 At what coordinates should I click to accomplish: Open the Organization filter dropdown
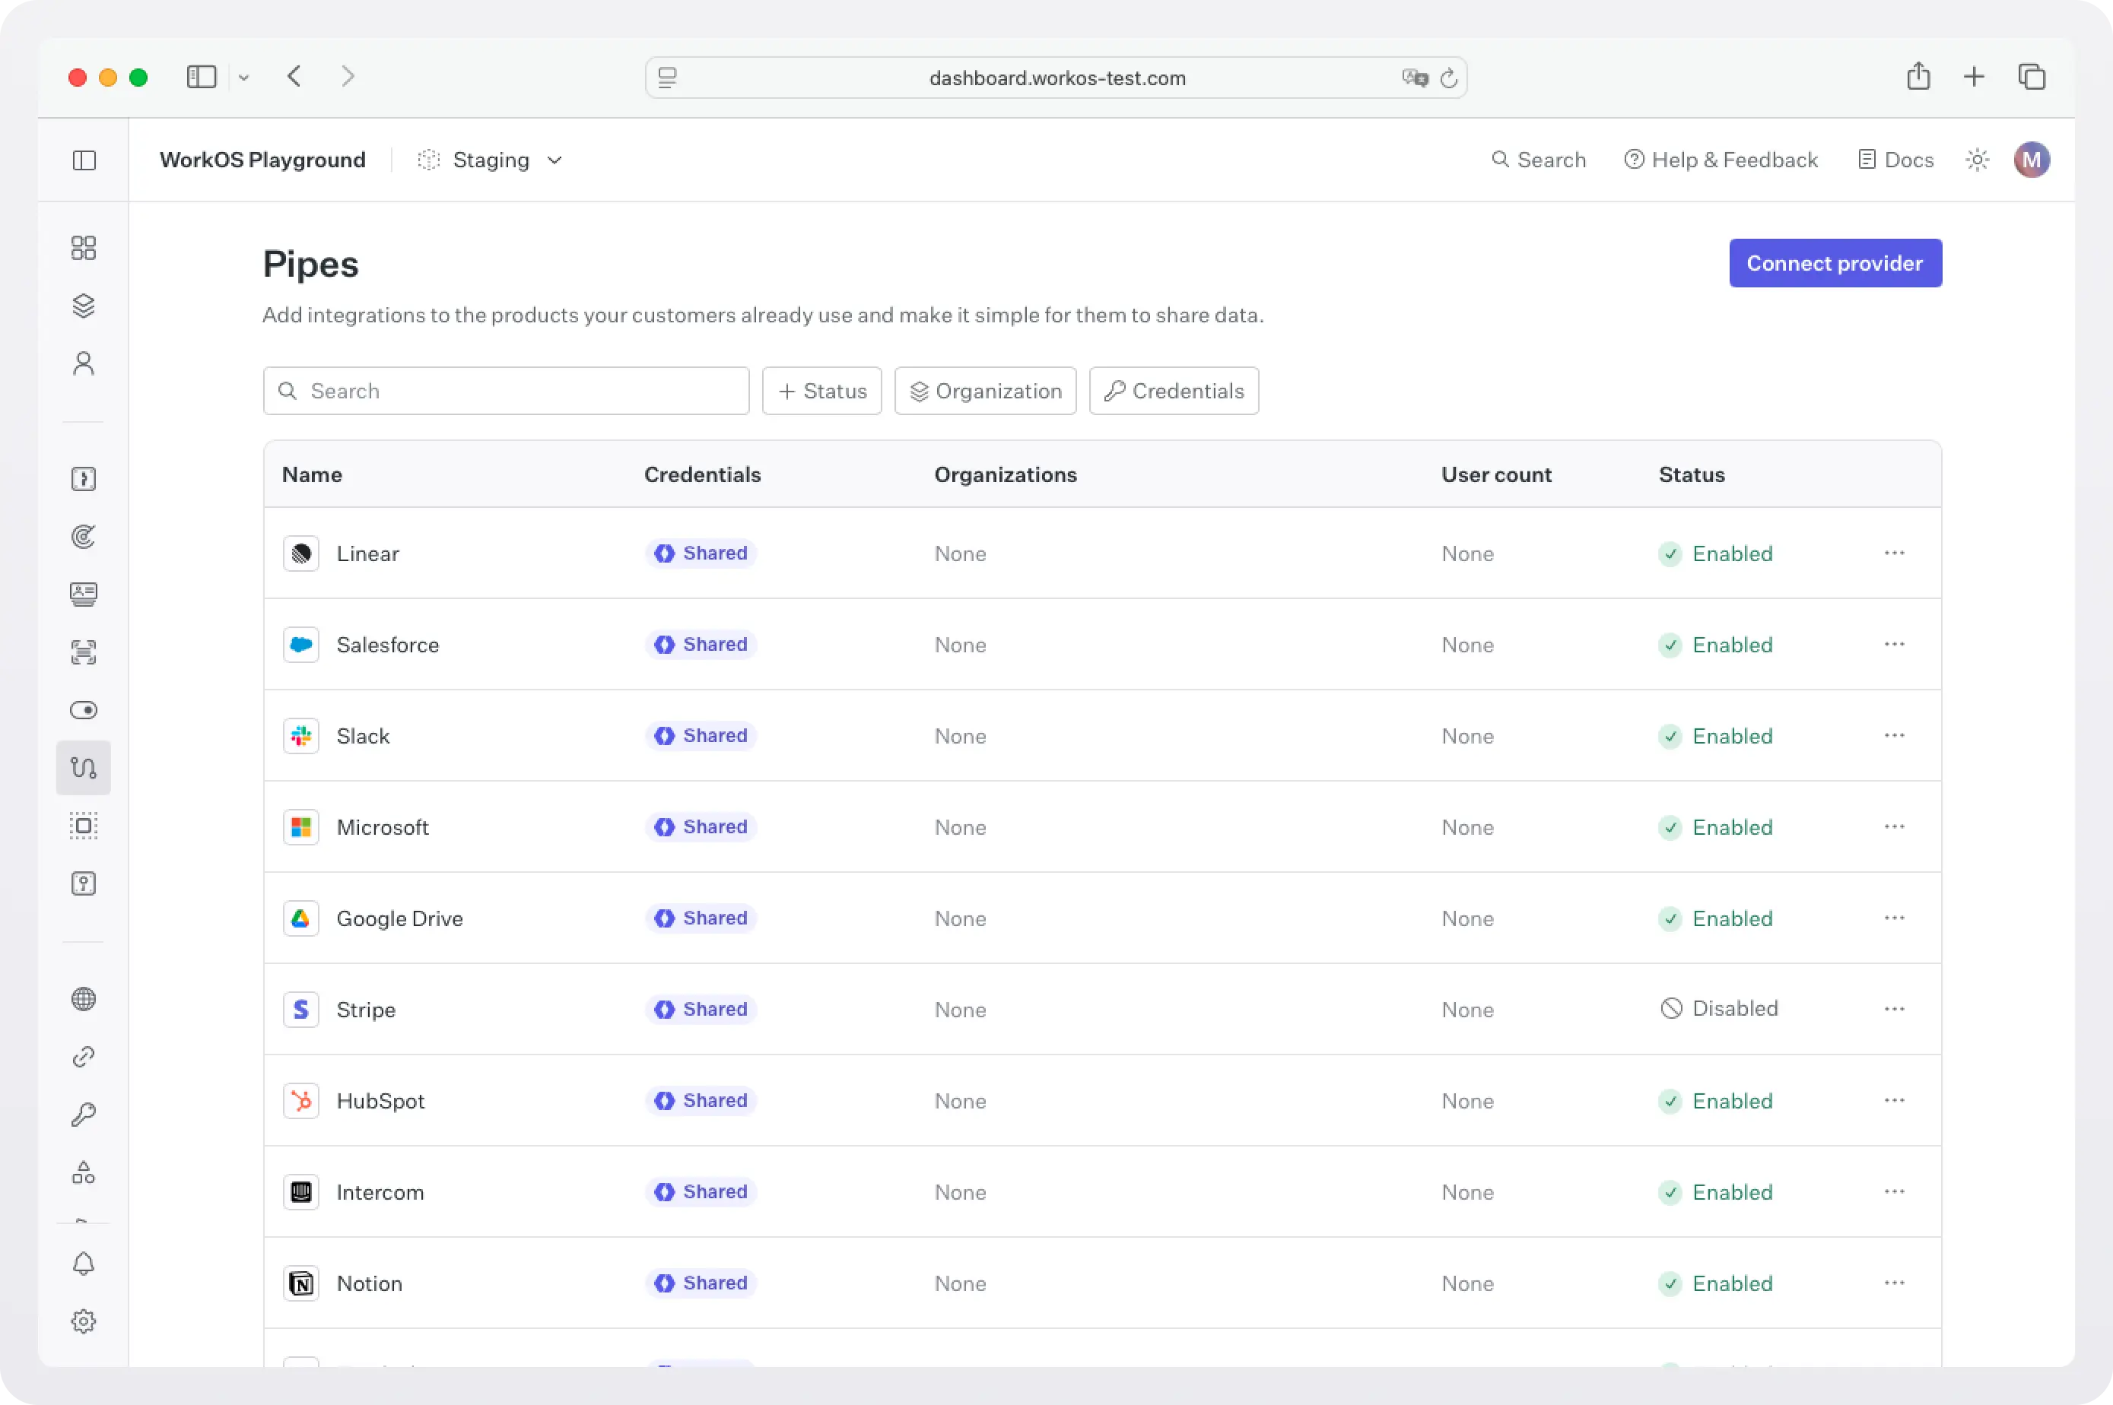click(984, 390)
